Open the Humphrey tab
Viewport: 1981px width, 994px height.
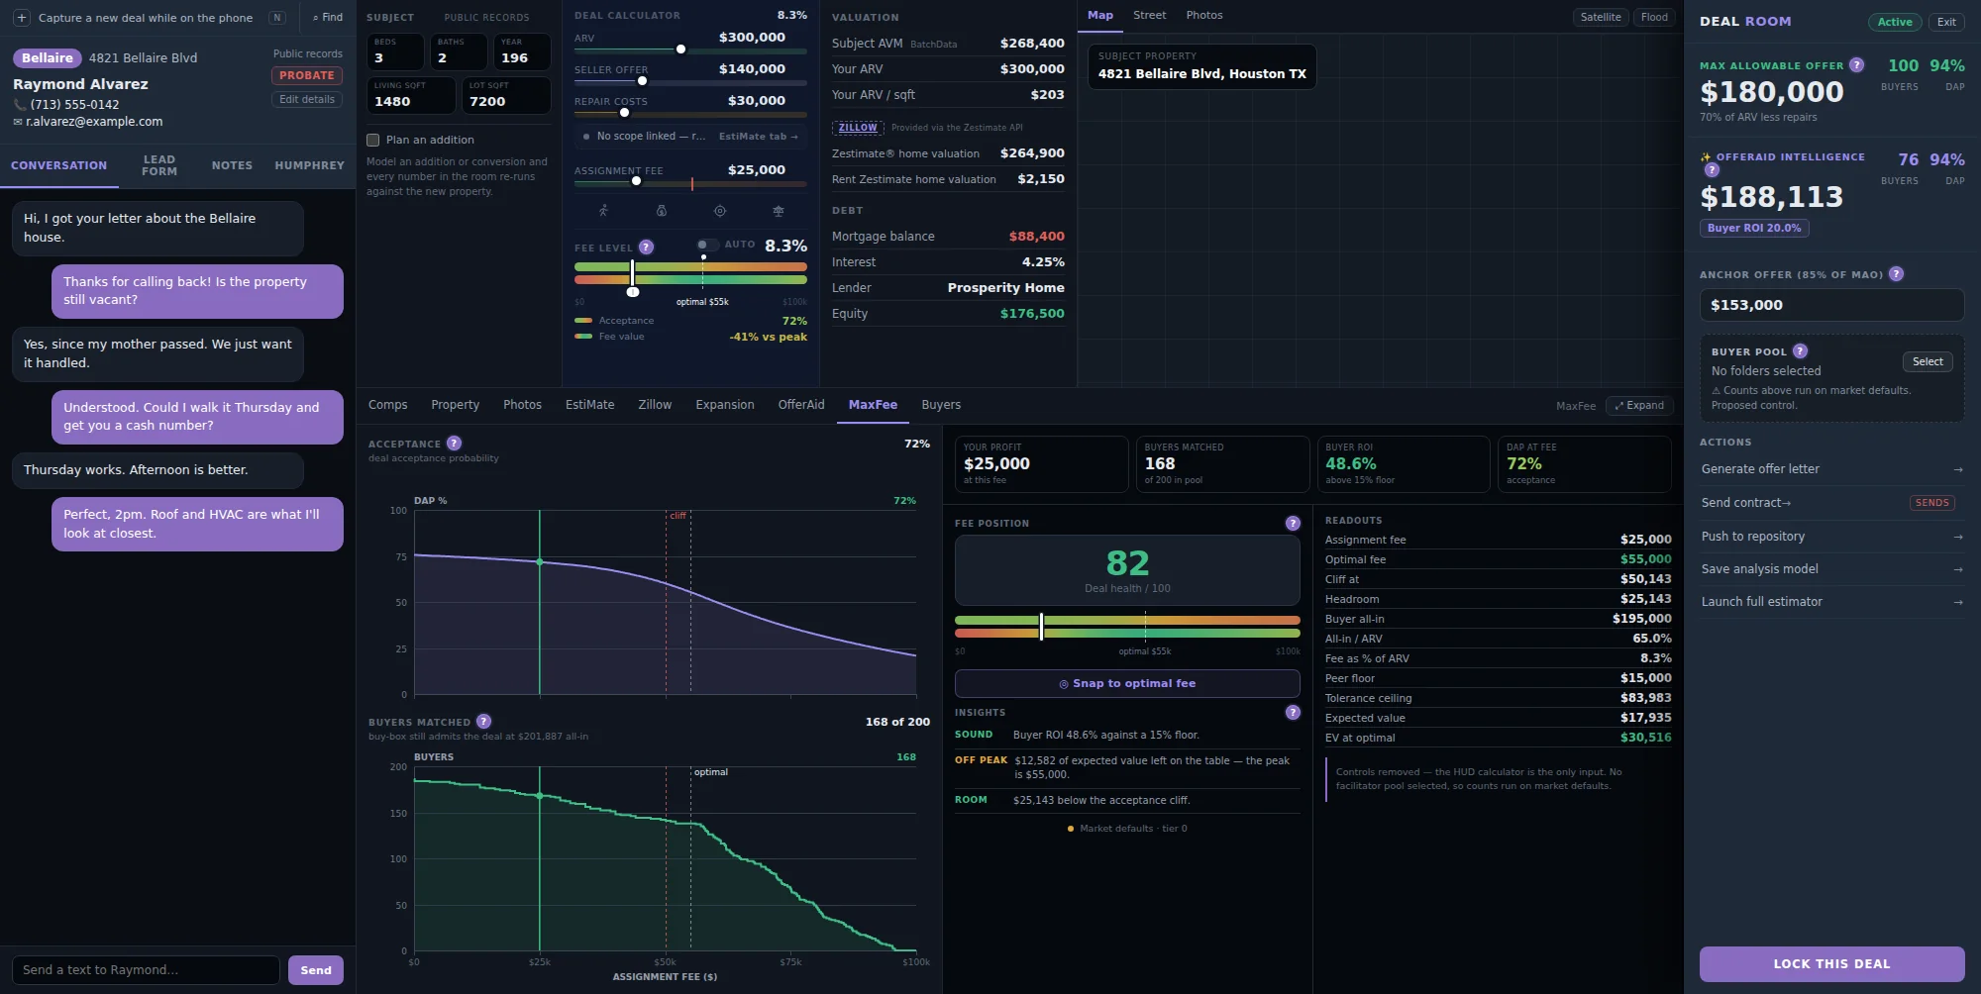tap(310, 166)
